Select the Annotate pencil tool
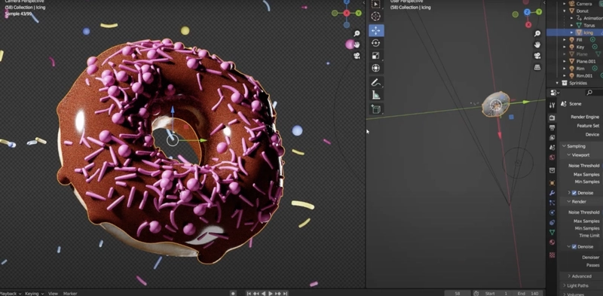 [x=375, y=82]
